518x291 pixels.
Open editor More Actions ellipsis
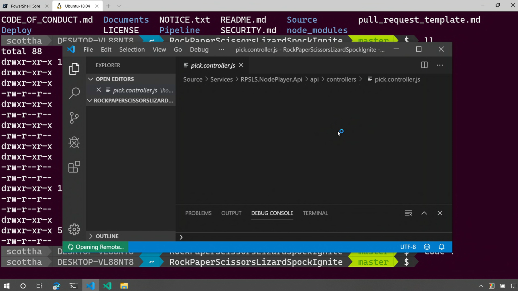[440, 65]
